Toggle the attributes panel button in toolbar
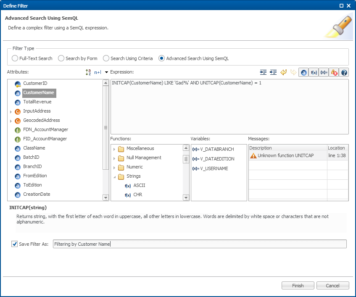 coord(303,73)
